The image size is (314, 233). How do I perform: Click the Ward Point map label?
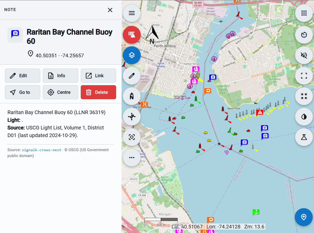[234, 108]
